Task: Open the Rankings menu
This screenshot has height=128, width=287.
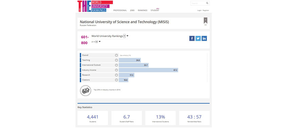Action: [142, 10]
